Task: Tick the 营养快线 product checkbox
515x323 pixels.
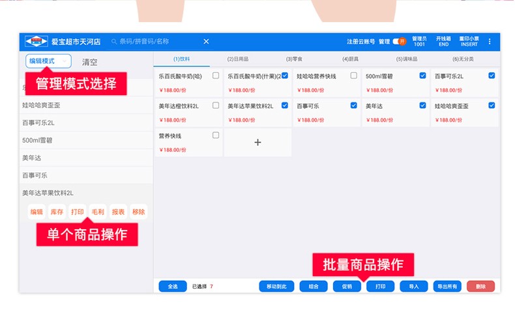Action: pos(216,135)
